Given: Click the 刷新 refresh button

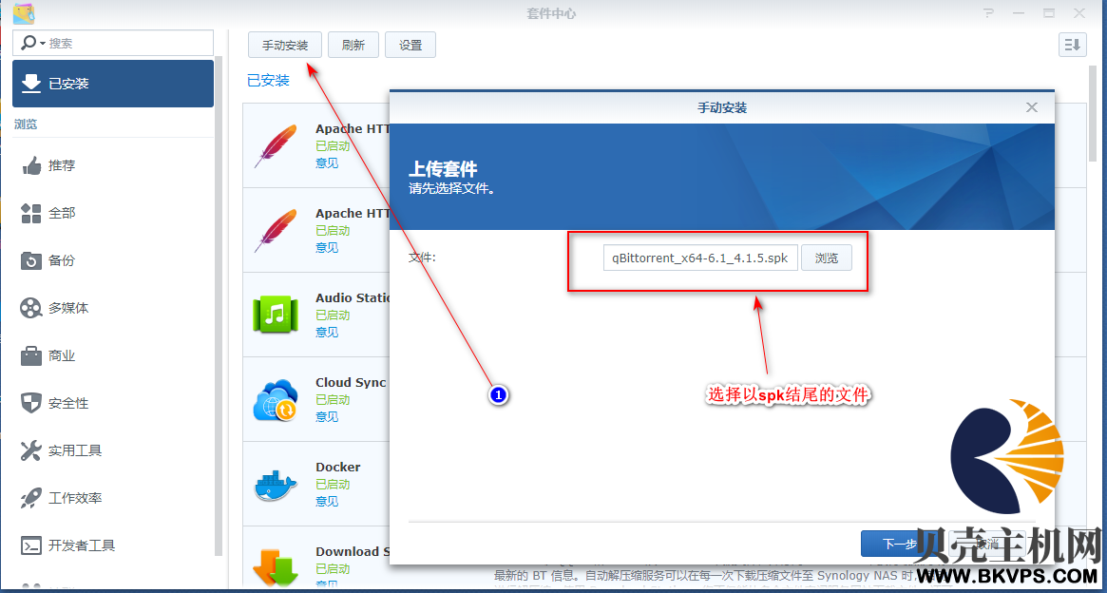Looking at the screenshot, I should pos(353,45).
